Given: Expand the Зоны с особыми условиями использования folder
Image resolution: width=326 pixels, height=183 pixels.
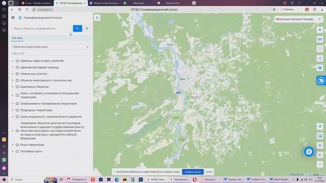Looking at the screenshot, I should click(x=13, y=95).
